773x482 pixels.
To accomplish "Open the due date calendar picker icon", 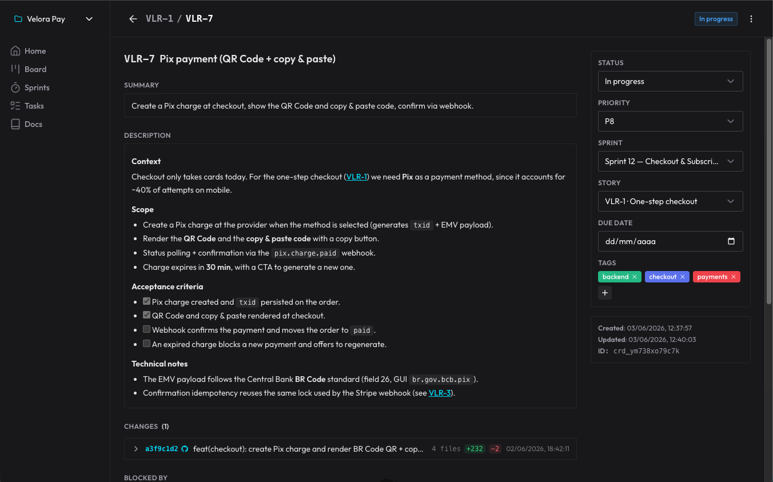I will (x=731, y=241).
